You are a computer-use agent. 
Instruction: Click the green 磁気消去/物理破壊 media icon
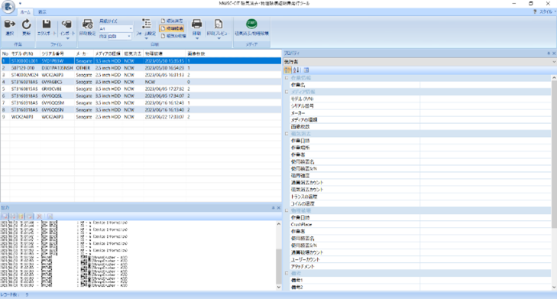(x=251, y=24)
